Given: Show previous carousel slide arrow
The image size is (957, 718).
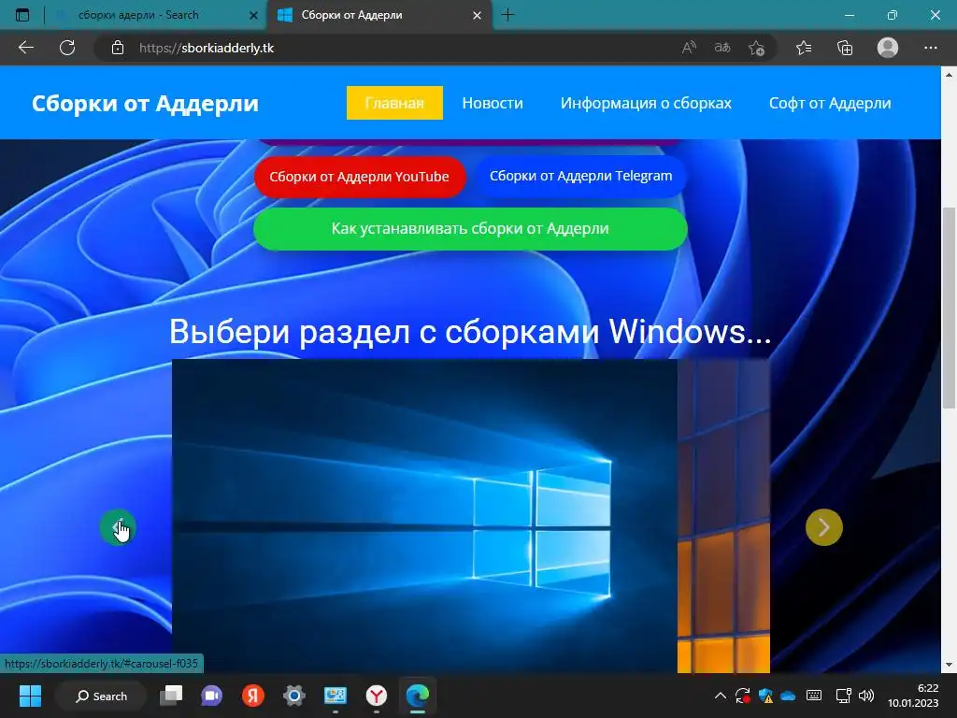Looking at the screenshot, I should (118, 527).
